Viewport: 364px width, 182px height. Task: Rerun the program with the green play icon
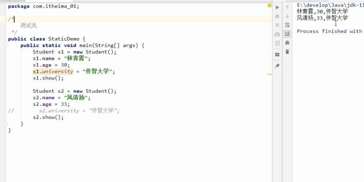[277, 7]
